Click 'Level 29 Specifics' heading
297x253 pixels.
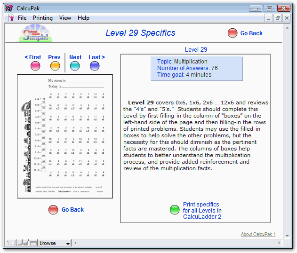point(140,33)
